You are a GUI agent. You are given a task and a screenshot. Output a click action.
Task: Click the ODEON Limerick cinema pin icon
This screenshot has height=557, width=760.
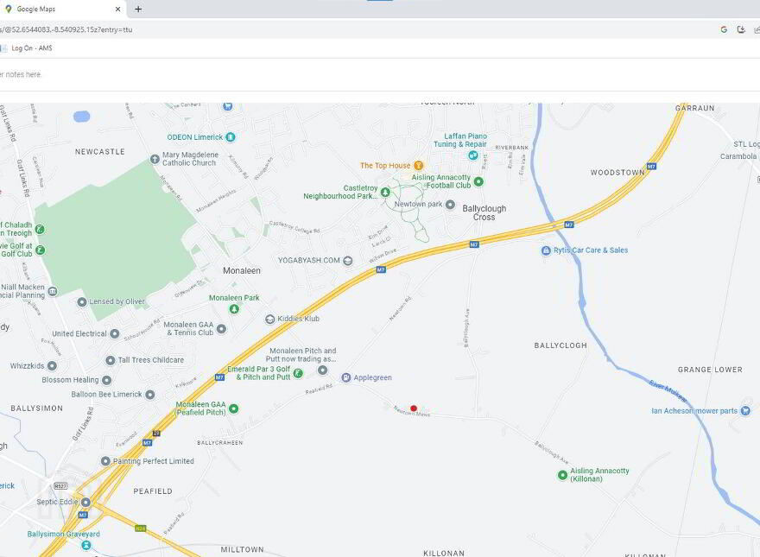(231, 137)
